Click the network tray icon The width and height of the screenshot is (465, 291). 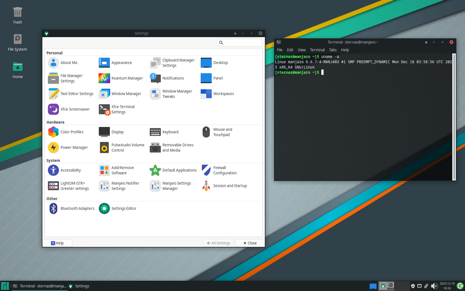pyautogui.click(x=419, y=286)
